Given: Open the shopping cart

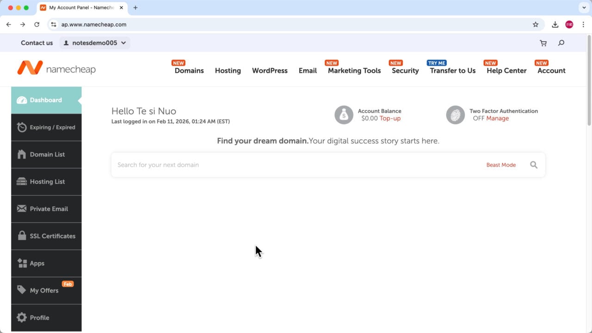Looking at the screenshot, I should point(543,43).
